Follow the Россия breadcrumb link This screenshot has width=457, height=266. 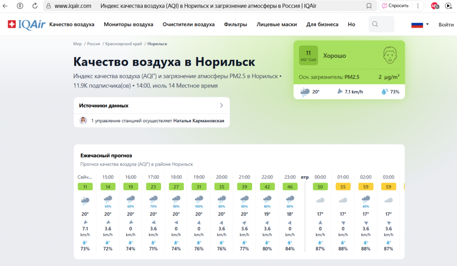click(93, 44)
